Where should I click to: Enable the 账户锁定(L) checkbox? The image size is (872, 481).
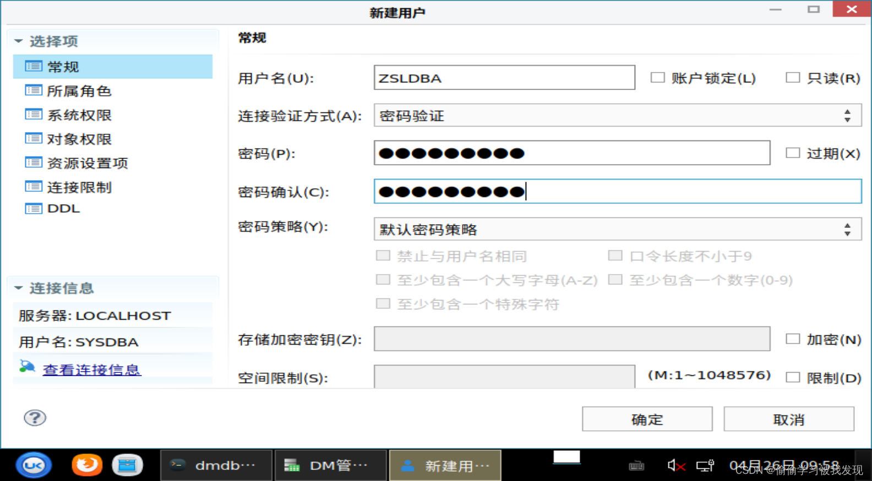coord(657,78)
